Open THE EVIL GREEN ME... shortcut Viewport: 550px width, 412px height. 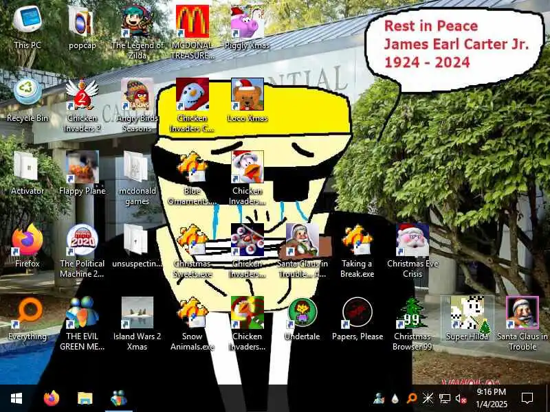[x=82, y=323]
